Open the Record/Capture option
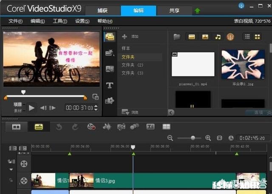The height and width of the screenshot is (194, 272). coord(91,127)
